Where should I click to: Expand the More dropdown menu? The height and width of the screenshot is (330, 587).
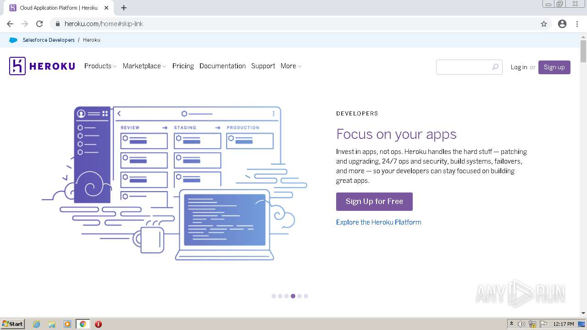pos(291,66)
